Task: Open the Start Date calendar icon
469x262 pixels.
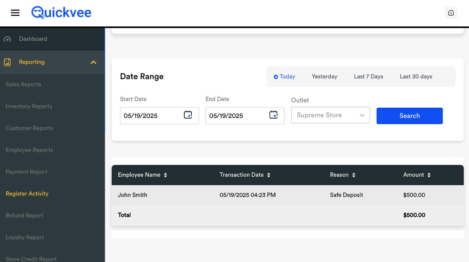Action: [188, 115]
